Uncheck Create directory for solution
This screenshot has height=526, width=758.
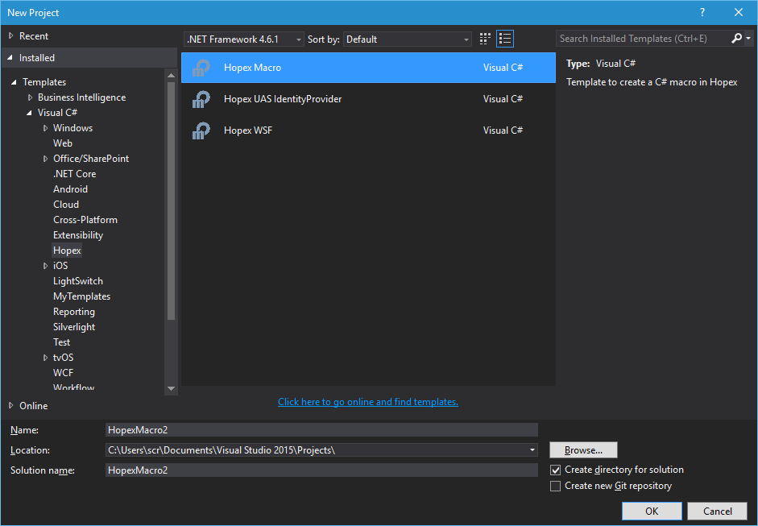point(555,470)
